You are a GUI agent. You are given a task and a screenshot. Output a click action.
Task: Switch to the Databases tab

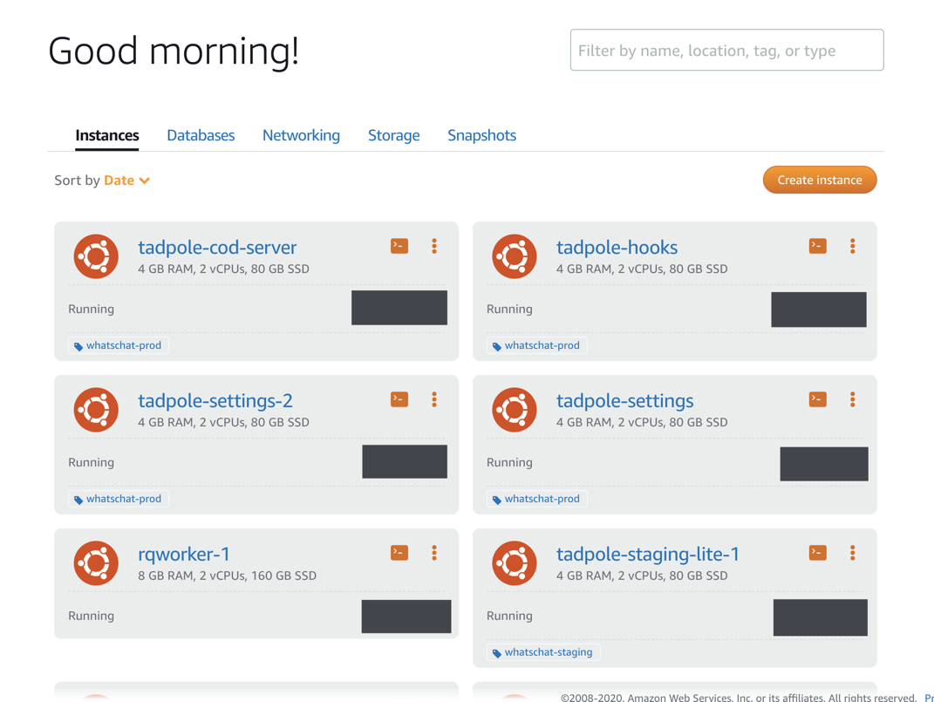tap(201, 135)
